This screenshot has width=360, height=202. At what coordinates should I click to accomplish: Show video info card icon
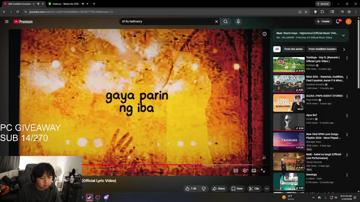[264, 34]
